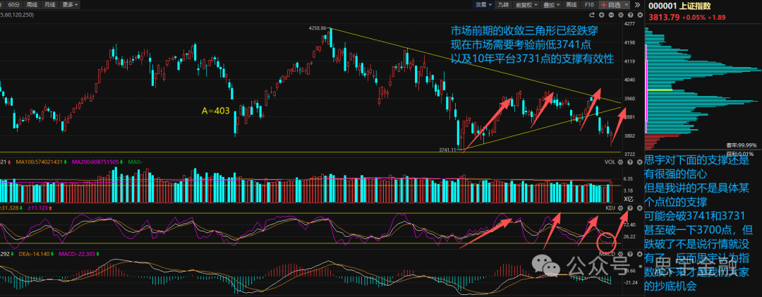Open main chart help question icon
The height and width of the screenshot is (297, 762).
[x=630, y=15]
